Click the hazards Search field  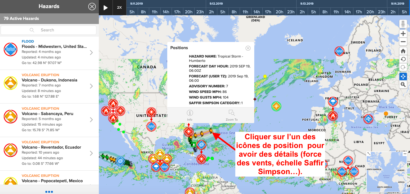pyautogui.click(x=48, y=30)
